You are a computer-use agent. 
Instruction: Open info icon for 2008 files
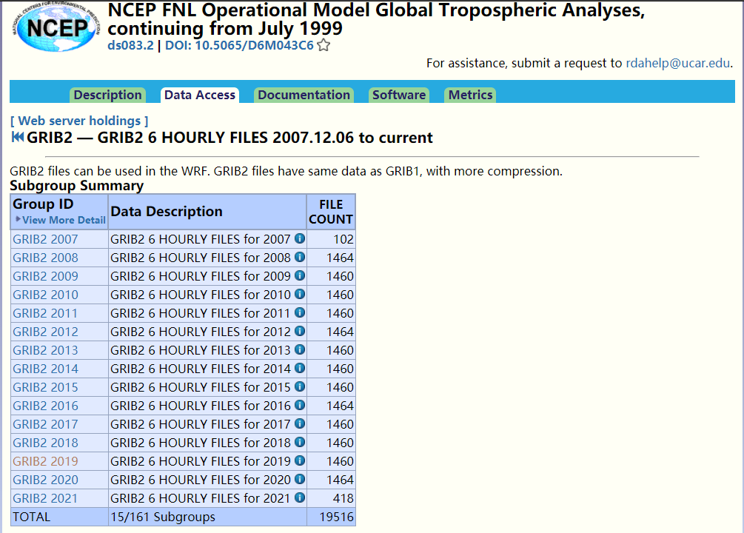tap(300, 257)
